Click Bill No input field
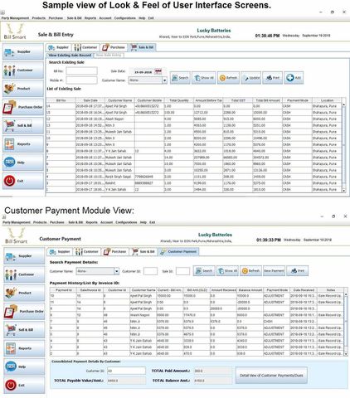Screen dimensions: 350x398 coord(81,71)
